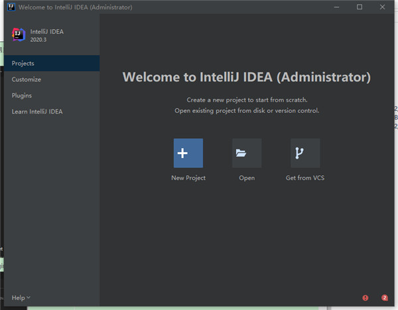Click the Open folder icon

247,153
